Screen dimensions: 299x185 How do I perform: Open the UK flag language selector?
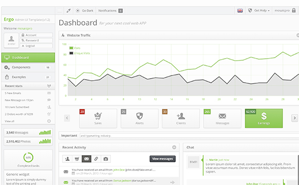click(240, 11)
